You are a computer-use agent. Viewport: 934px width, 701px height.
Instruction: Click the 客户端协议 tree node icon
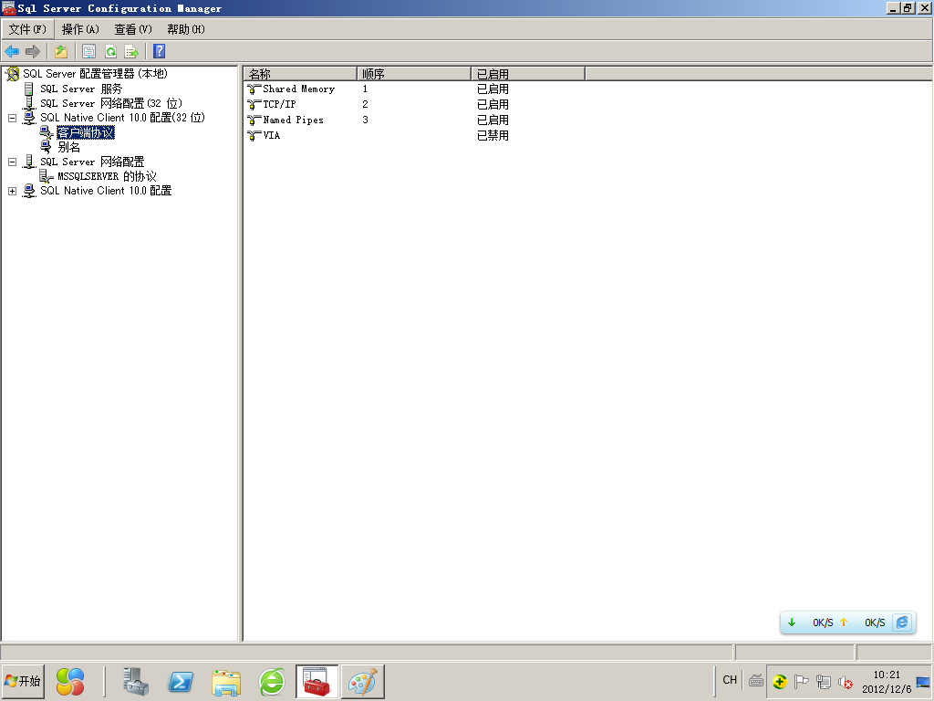tap(47, 132)
